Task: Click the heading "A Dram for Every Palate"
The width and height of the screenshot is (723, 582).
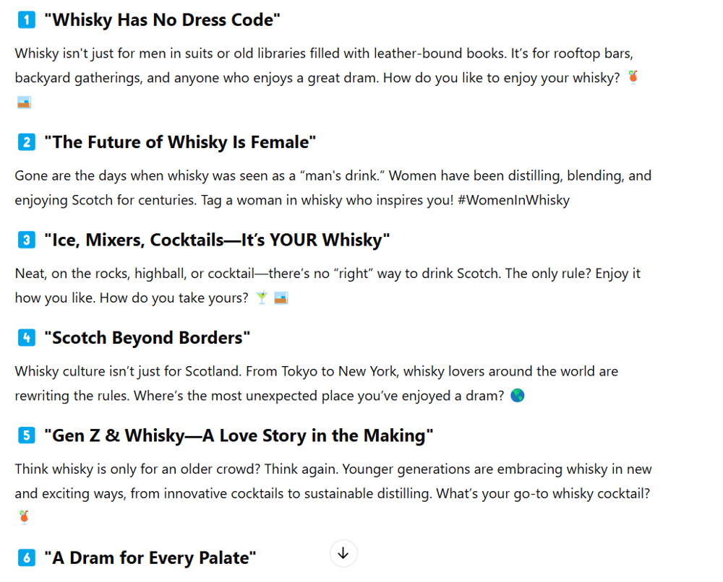Action: coord(150,557)
